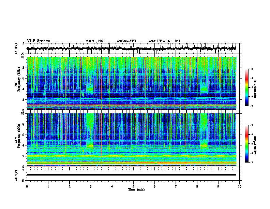Click time axis tick label "6"
Viewport: 270px width, 209px height.
point(154,186)
